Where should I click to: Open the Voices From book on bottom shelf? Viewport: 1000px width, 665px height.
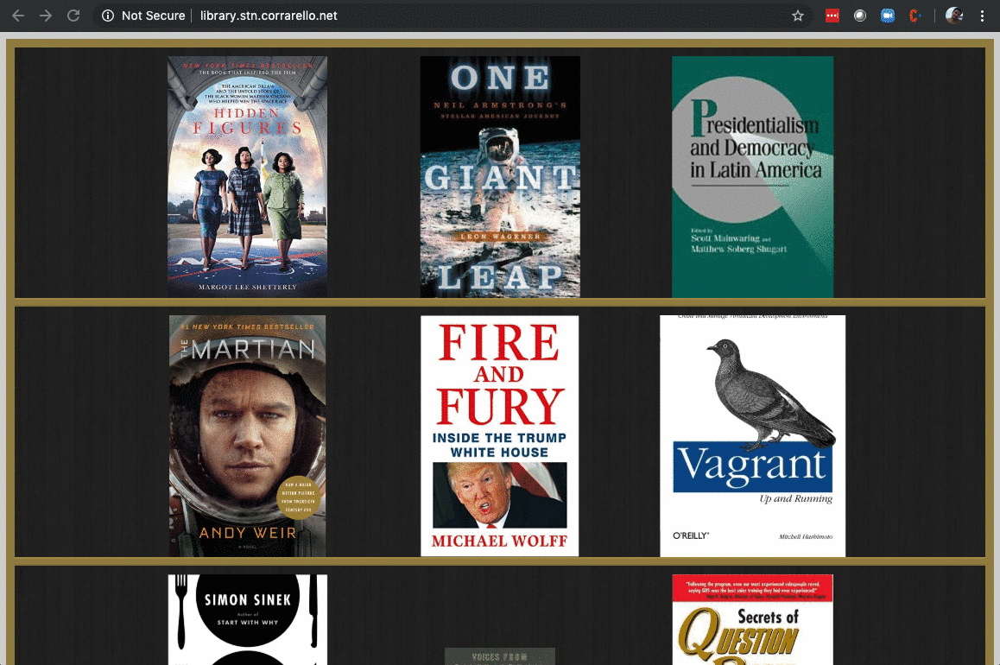point(500,656)
